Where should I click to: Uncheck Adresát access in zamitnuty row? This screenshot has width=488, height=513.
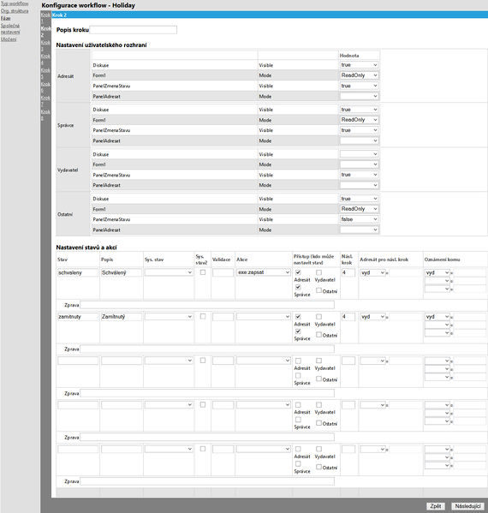(298, 316)
